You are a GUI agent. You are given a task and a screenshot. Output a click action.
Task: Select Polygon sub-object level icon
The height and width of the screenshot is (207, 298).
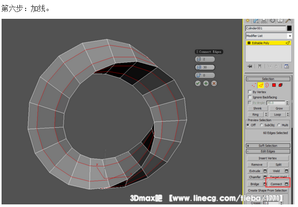(x=274, y=85)
